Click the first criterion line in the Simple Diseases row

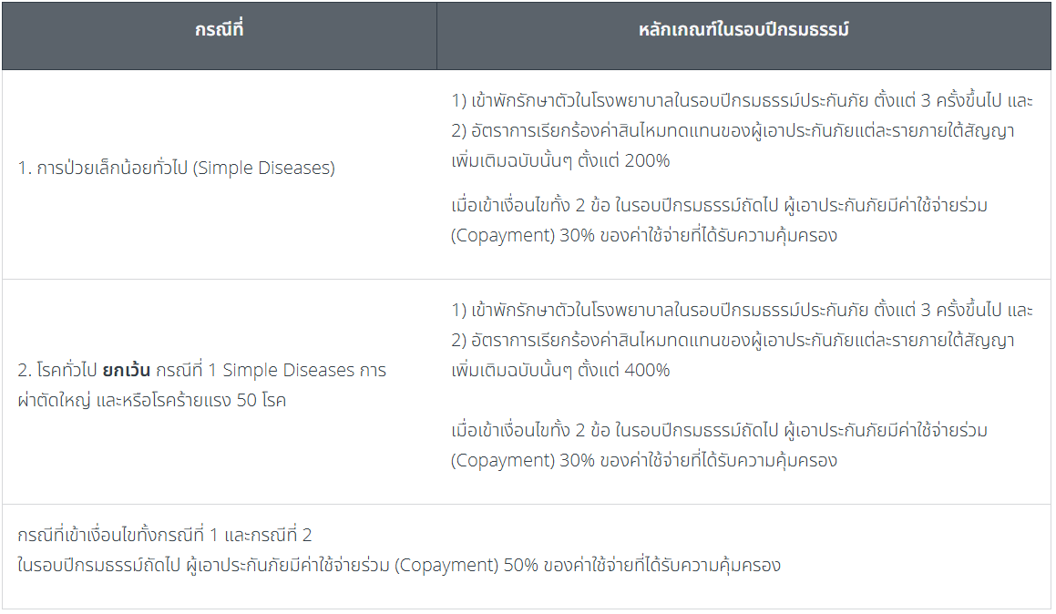pyautogui.click(x=742, y=100)
